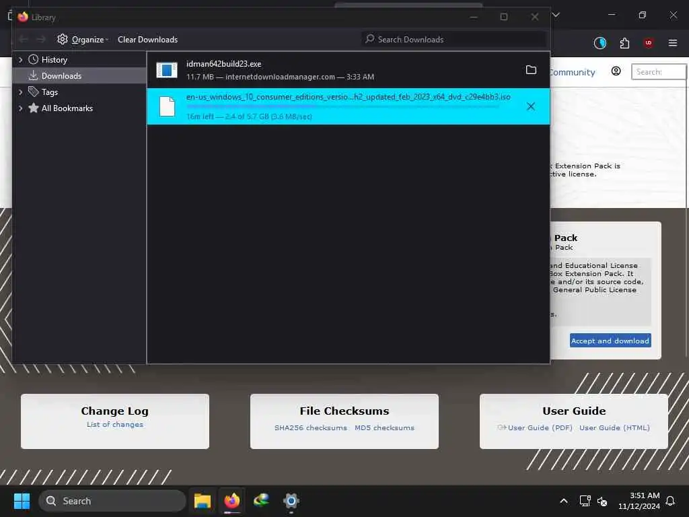Expand All Bookmarks tree node
Image resolution: width=689 pixels, height=517 pixels.
[x=20, y=108]
